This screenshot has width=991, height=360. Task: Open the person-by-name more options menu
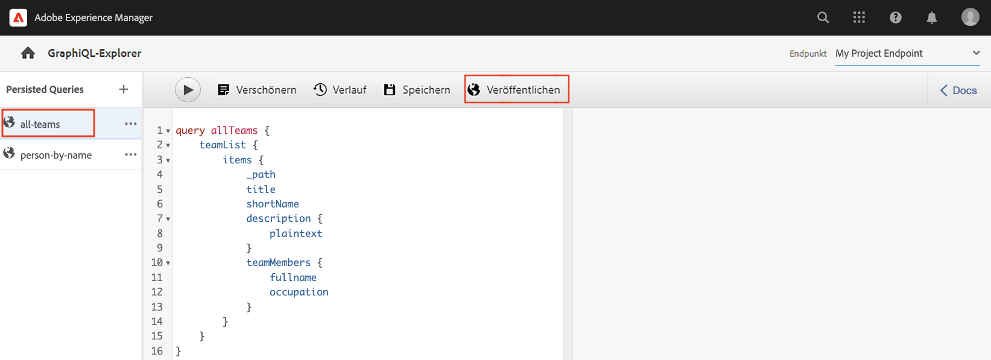tap(131, 154)
